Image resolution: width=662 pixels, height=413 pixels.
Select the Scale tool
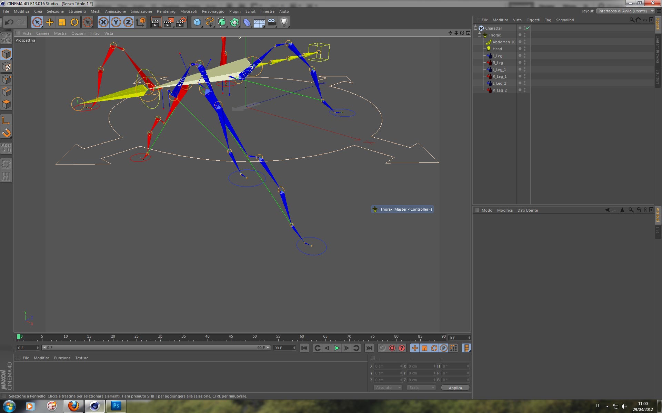coord(62,22)
